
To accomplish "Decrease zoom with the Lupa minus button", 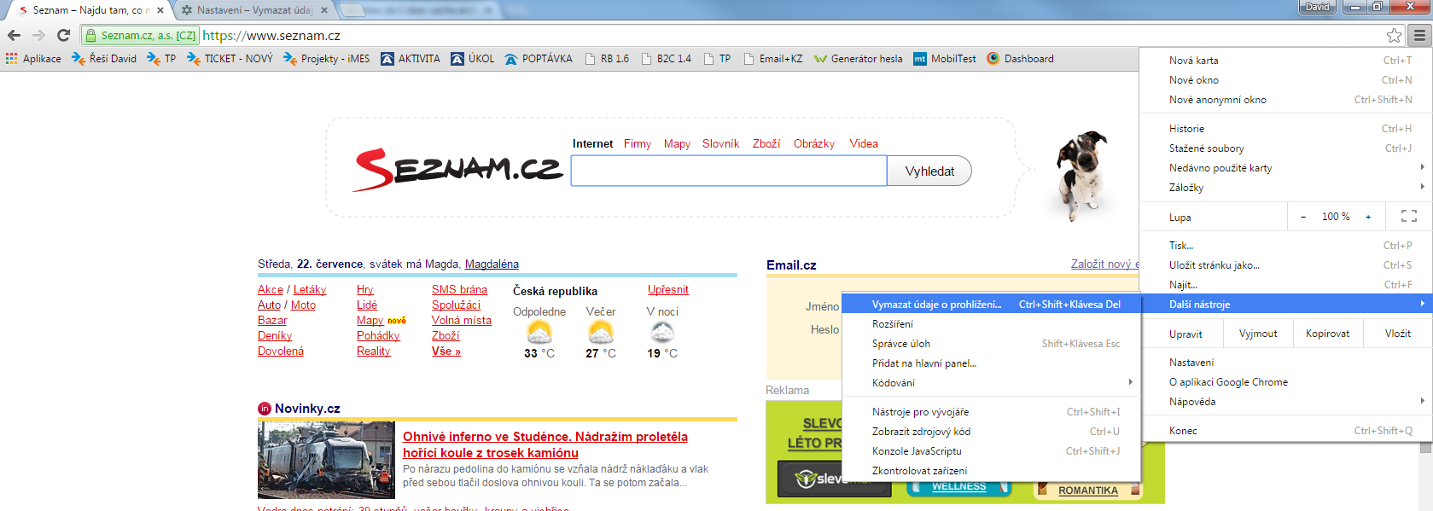I will pos(1303,217).
